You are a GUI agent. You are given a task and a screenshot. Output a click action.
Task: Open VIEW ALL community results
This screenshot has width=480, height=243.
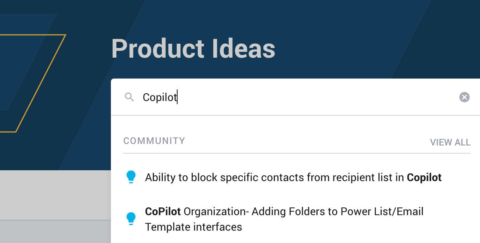click(450, 142)
